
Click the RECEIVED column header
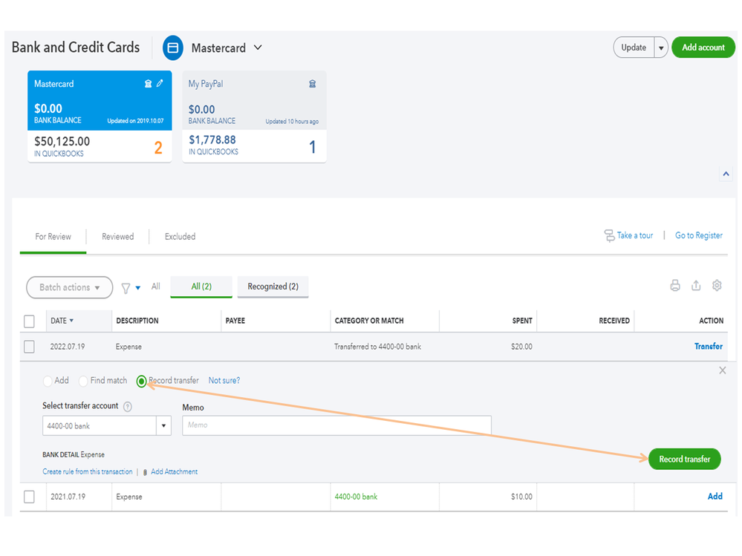click(x=614, y=321)
